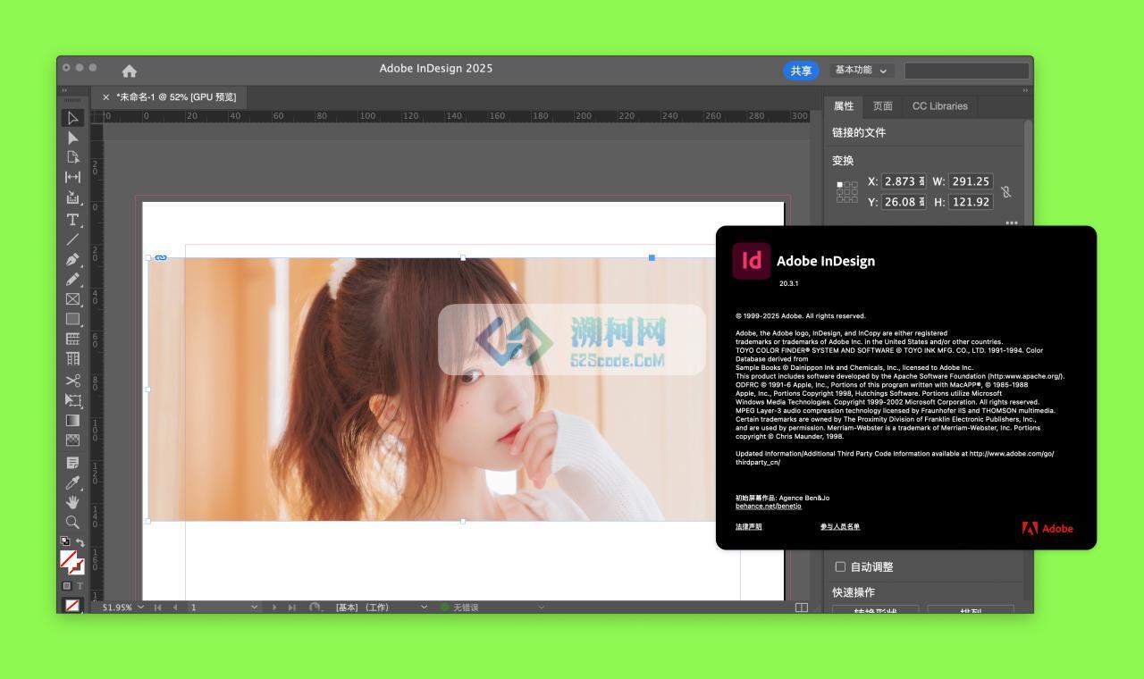Select the Free Transform tool
The height and width of the screenshot is (679, 1144).
73,400
